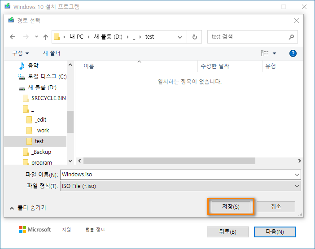Open the _work folder
Screen dimensions: 315x249
point(42,131)
